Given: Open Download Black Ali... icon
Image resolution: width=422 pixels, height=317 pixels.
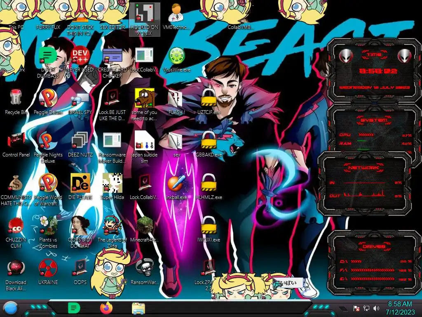Looking at the screenshot, I should pos(16,275).
